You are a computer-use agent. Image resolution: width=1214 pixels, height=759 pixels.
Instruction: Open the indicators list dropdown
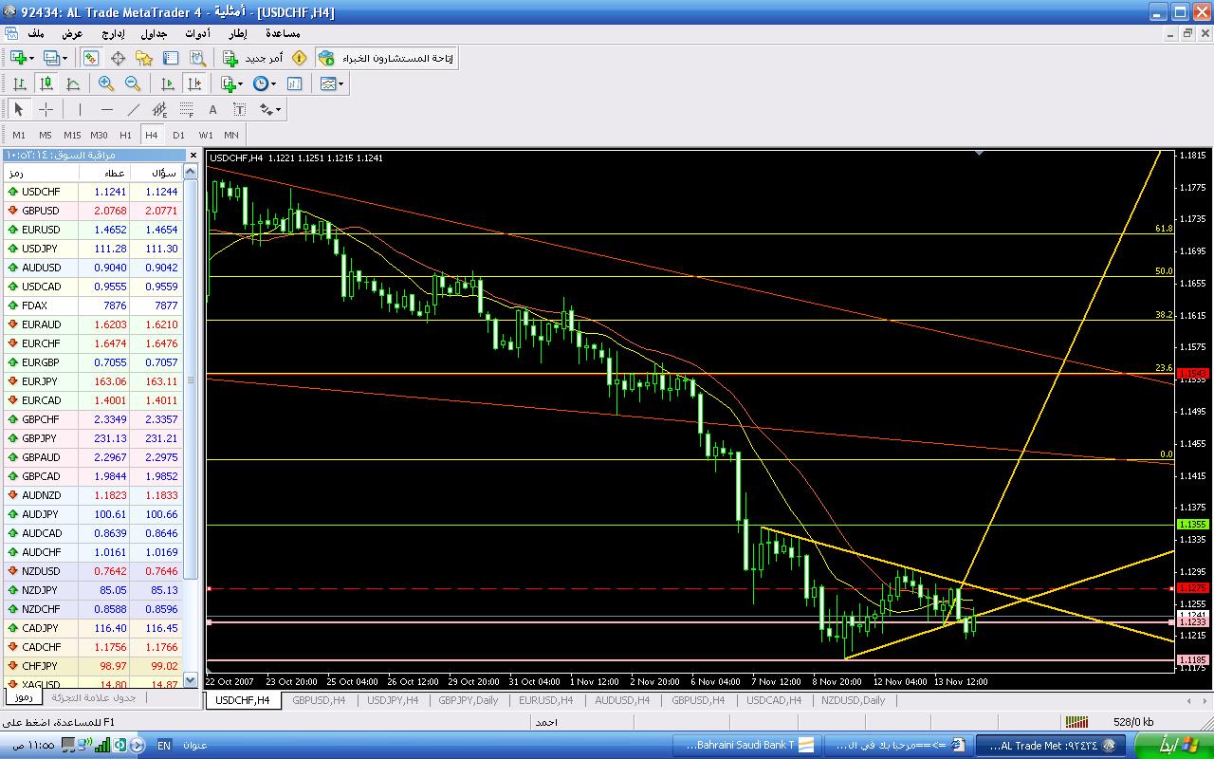[x=233, y=83]
